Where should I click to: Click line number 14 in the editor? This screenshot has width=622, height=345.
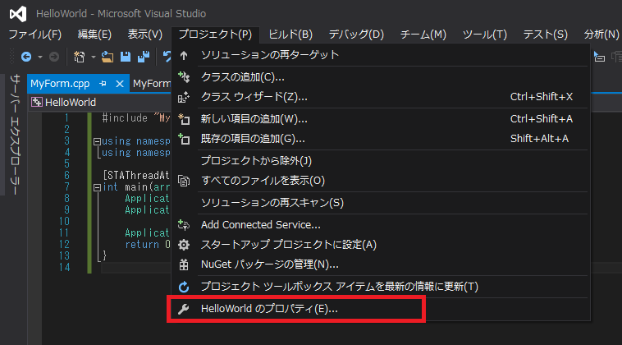point(65,267)
